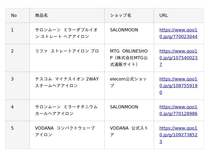Click the 商品名 column header
The height and width of the screenshot is (157, 214).
pos(41,15)
